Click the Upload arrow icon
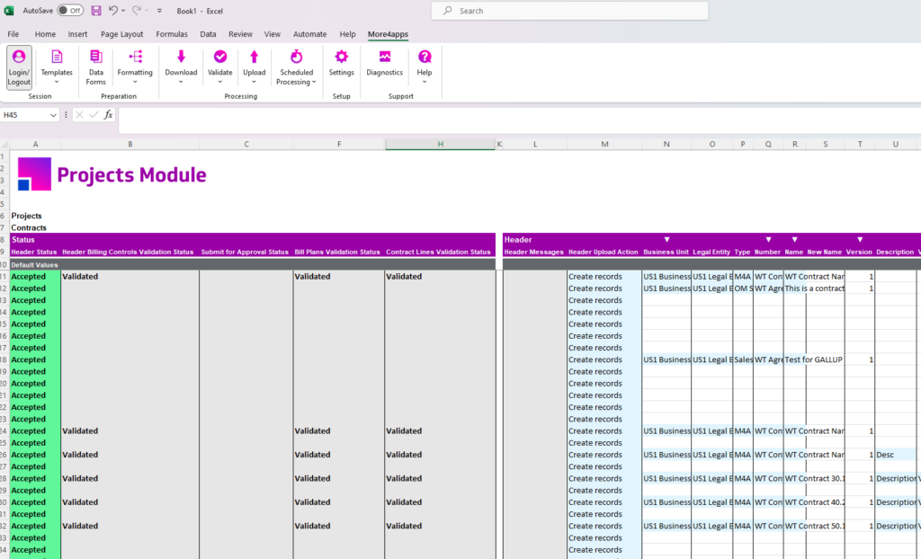Image resolution: width=921 pixels, height=559 pixels. (x=255, y=57)
